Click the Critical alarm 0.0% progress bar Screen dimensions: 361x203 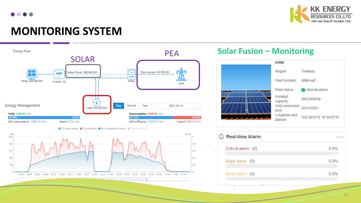pos(281,153)
